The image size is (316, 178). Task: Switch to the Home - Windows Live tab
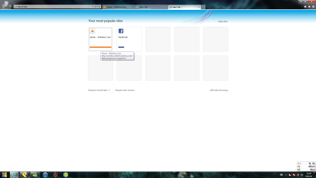(118, 7)
